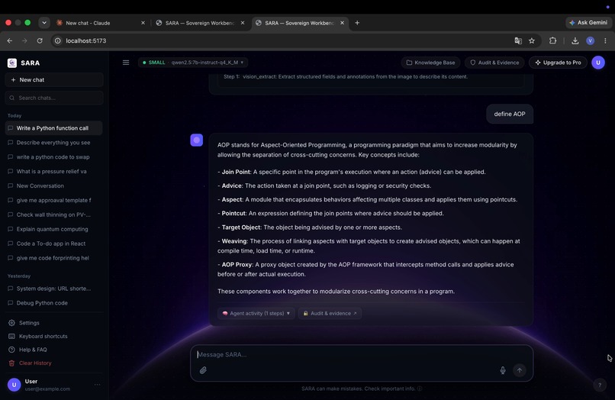The image size is (615, 400).
Task: Start a New chat
Action: 54,79
